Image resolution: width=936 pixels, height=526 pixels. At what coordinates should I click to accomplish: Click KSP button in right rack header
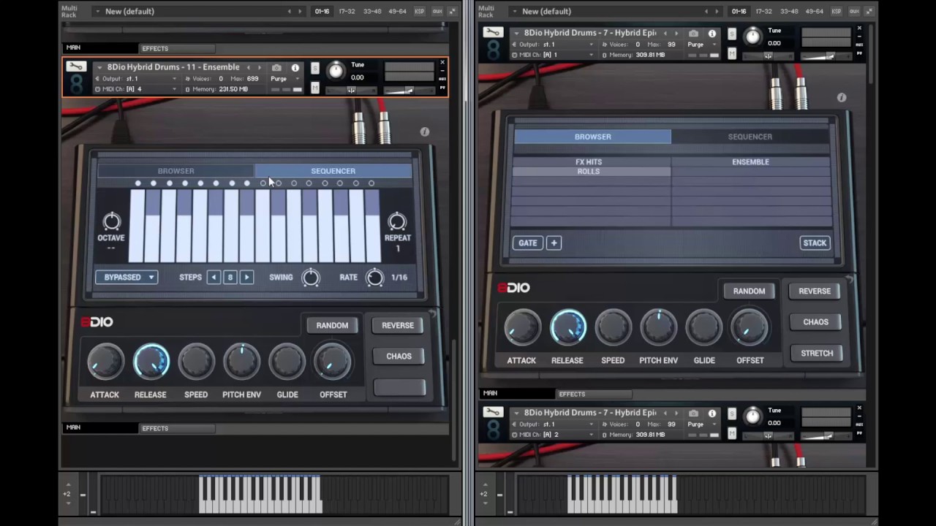(836, 11)
